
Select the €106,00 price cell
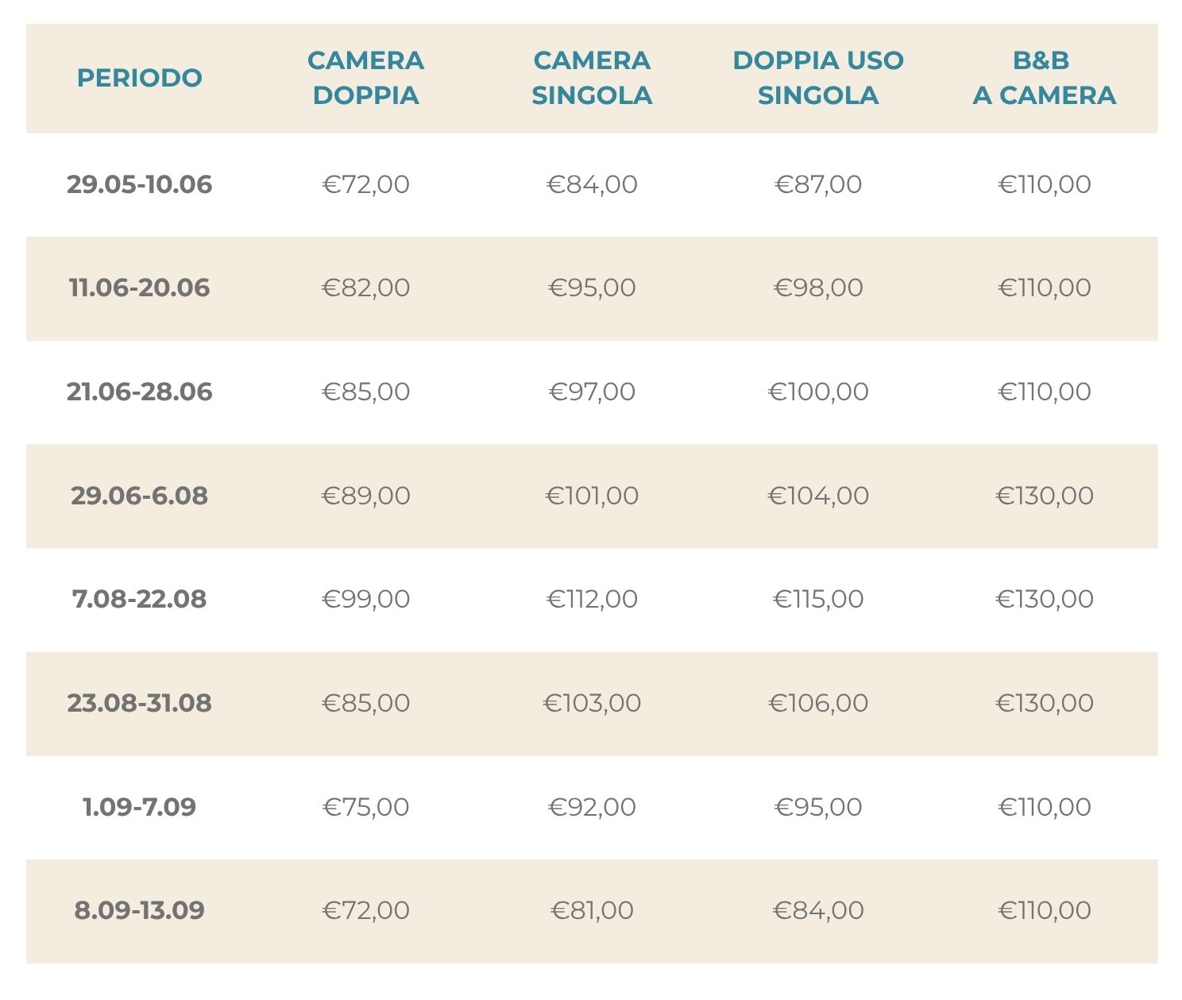[x=818, y=703]
